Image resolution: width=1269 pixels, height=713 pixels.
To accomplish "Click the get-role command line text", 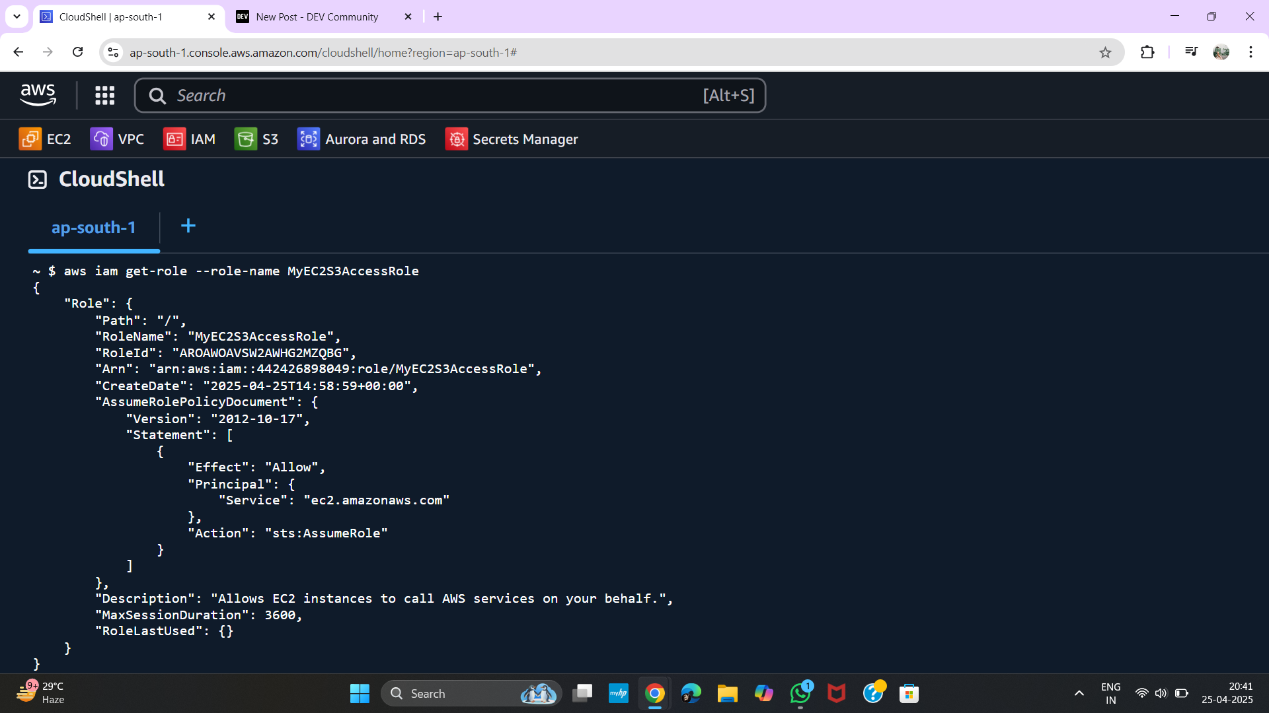I will pos(241,271).
